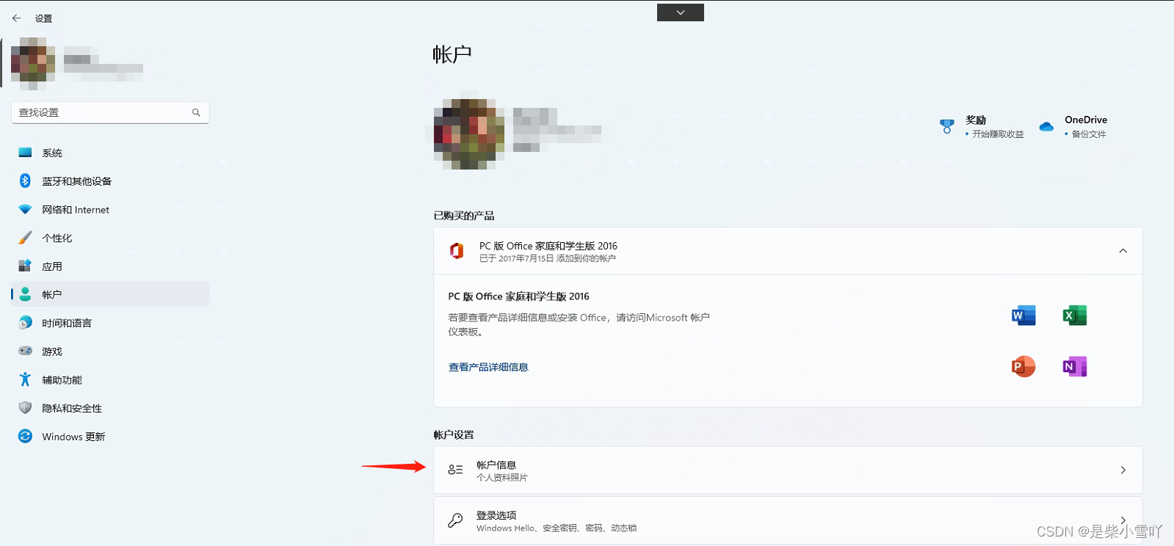Screen dimensions: 1174x546
Task: Open 奖励 开始赚取收益
Action: click(982, 126)
